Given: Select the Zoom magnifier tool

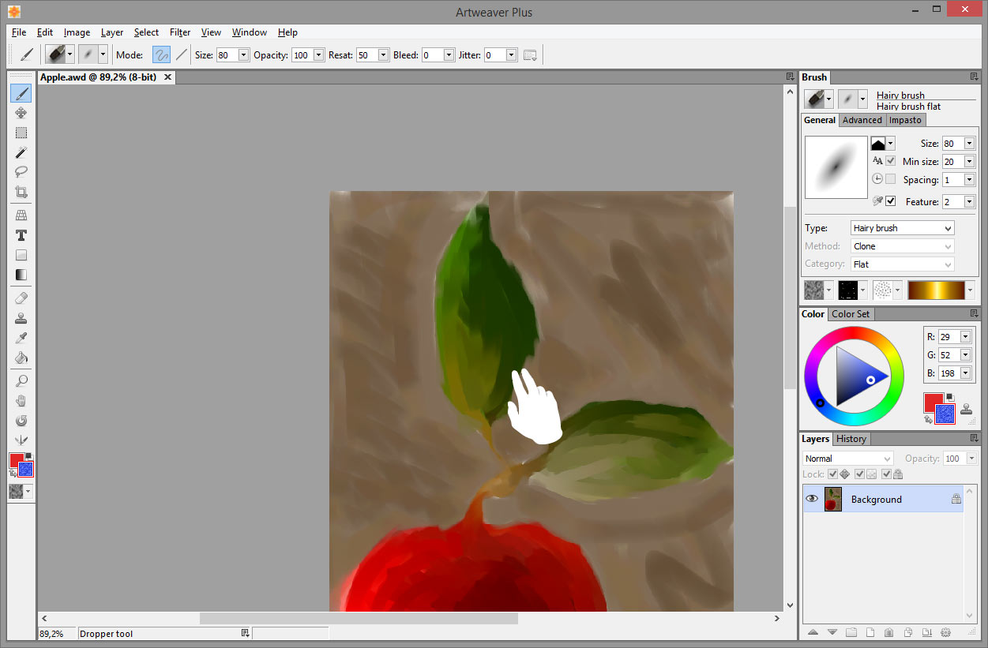Looking at the screenshot, I should click(21, 381).
